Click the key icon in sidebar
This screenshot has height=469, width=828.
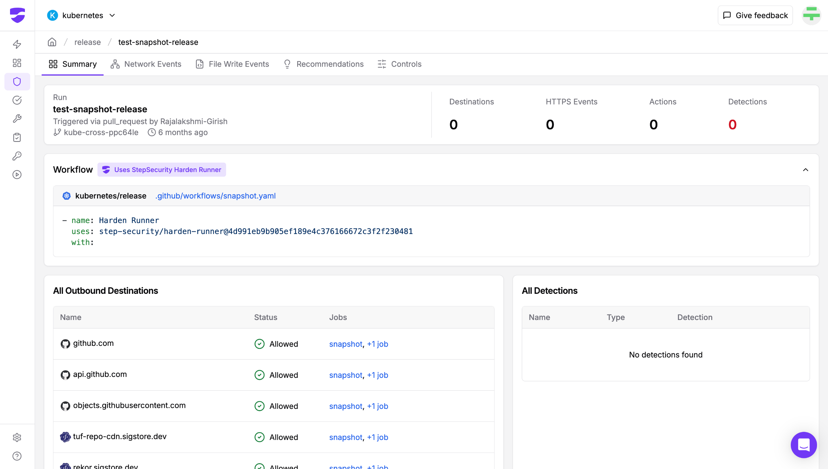(17, 156)
